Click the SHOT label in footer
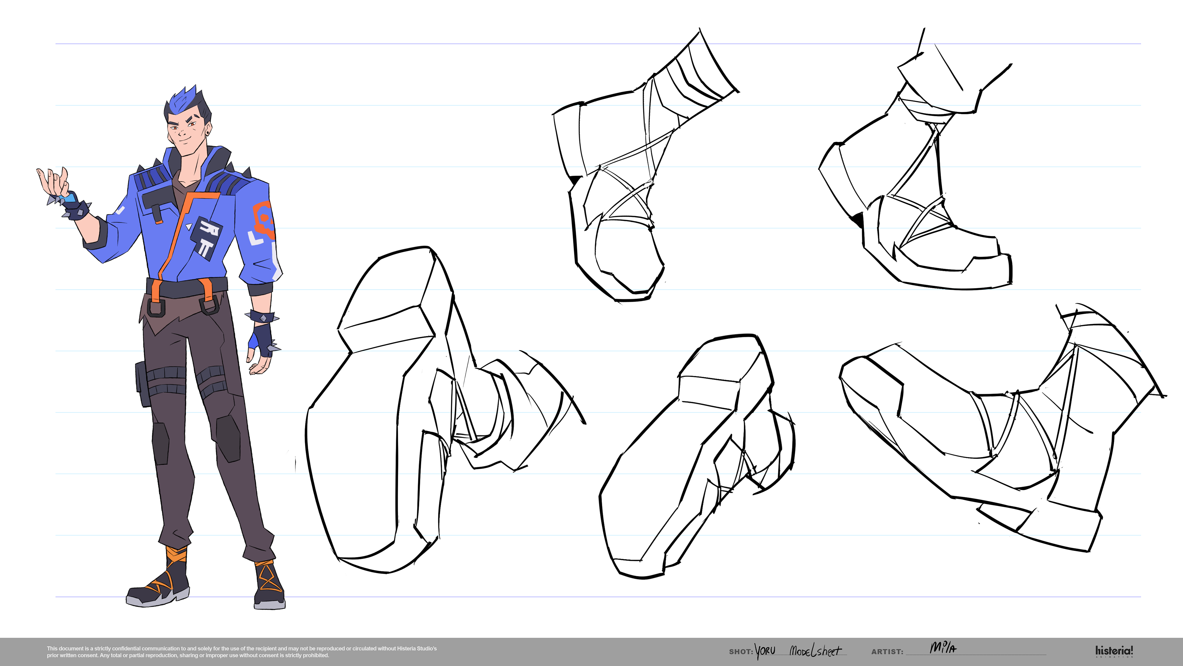Image resolution: width=1183 pixels, height=666 pixels. coord(740,652)
